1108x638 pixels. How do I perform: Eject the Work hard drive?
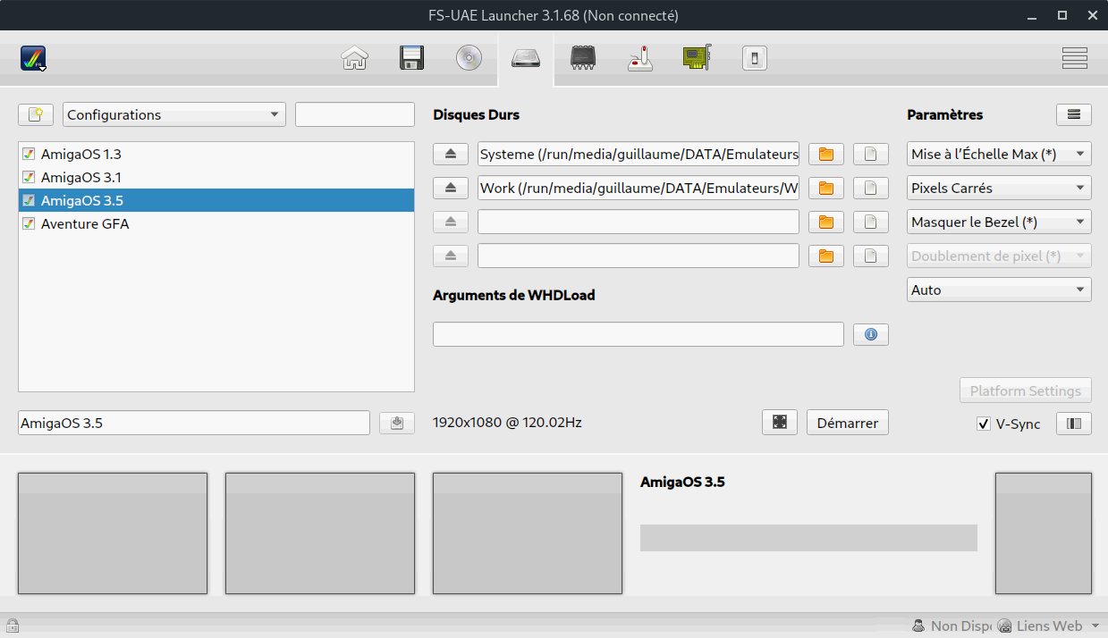pos(451,188)
